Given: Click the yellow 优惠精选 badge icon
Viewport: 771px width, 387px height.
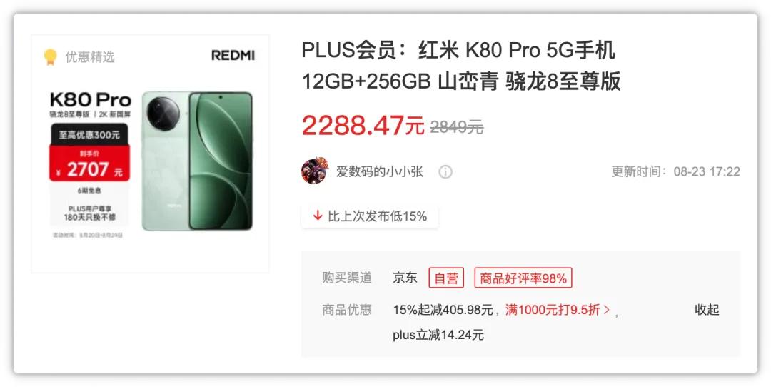Looking at the screenshot, I should 50,57.
